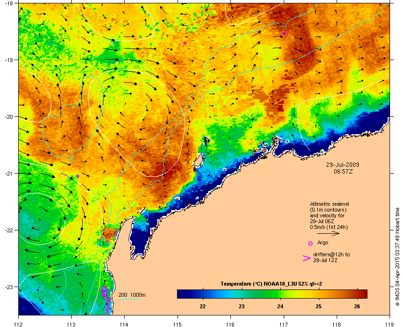This screenshot has width=404, height=327.
Task: Click the colorbar tick label 25
Action: pyautogui.click(x=319, y=306)
